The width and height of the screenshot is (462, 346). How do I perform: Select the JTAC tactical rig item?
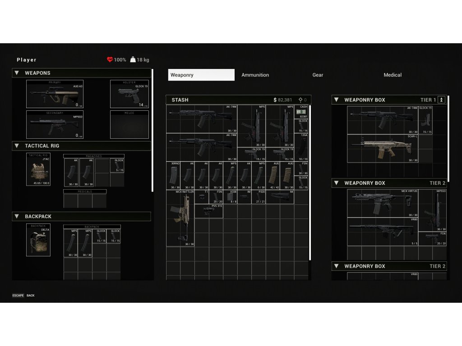click(x=38, y=169)
